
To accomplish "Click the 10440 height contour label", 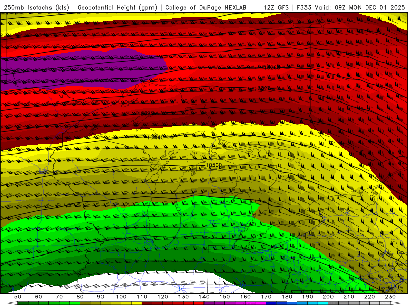I will pos(156,137).
